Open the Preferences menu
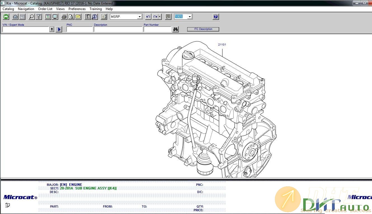 (77, 9)
